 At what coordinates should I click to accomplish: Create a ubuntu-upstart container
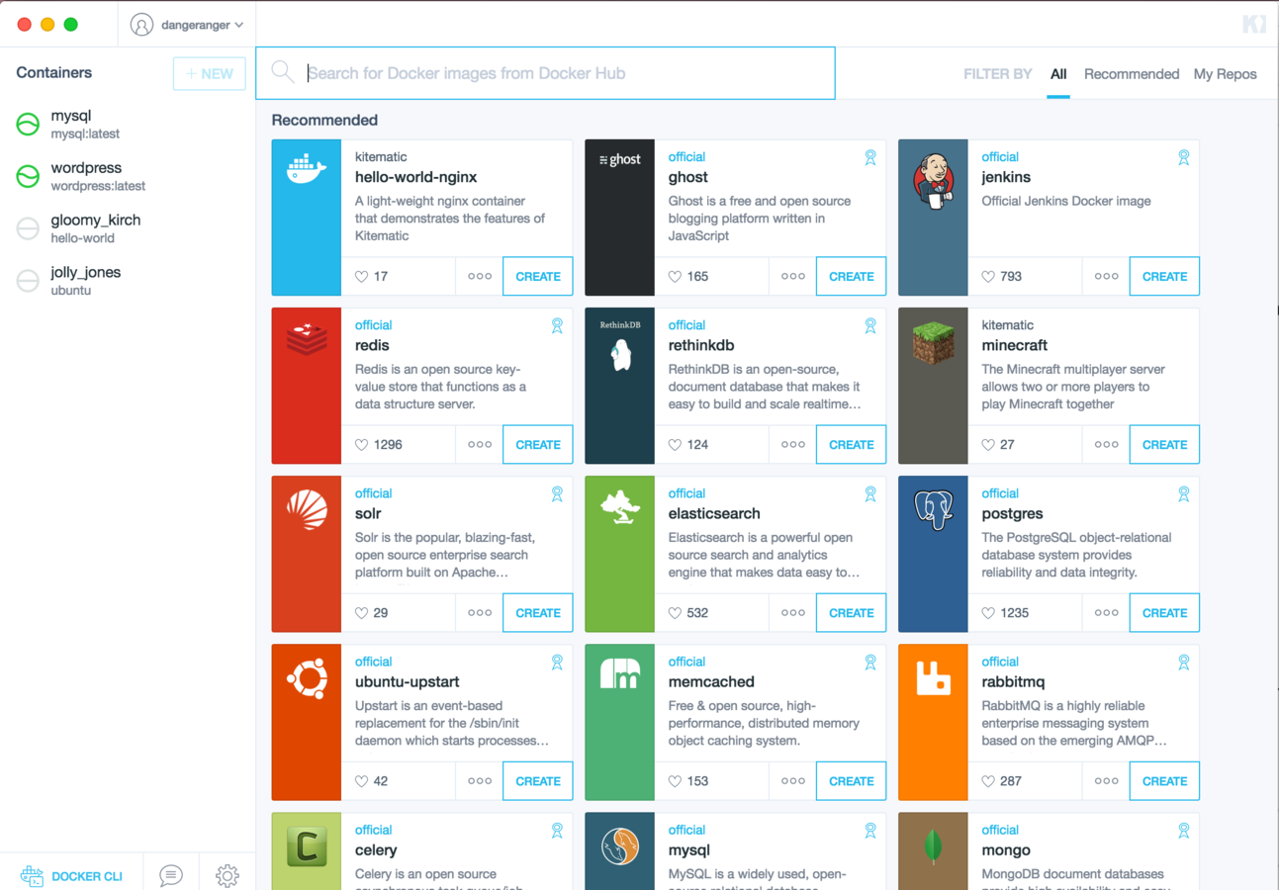pyautogui.click(x=538, y=781)
